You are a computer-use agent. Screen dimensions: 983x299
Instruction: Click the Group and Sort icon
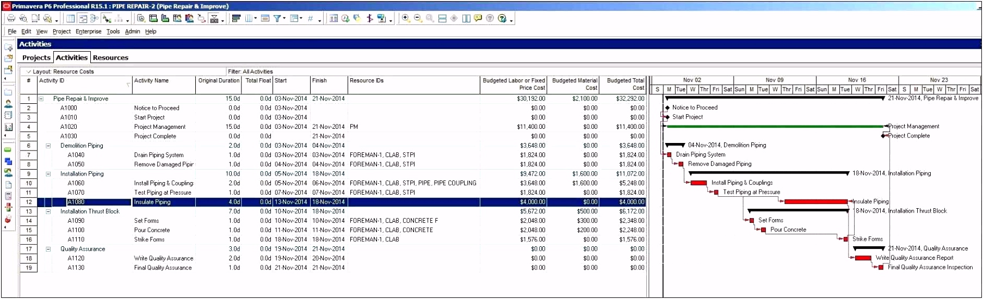coord(294,18)
